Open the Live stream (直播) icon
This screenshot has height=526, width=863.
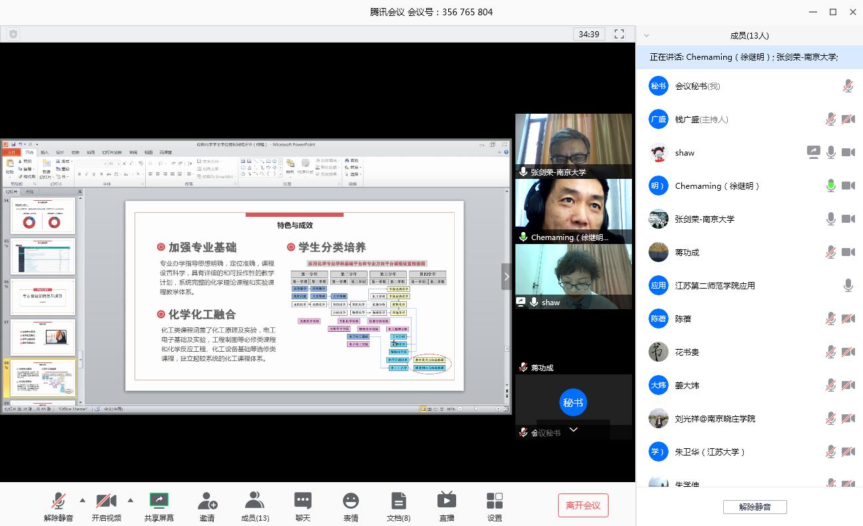pyautogui.click(x=446, y=501)
